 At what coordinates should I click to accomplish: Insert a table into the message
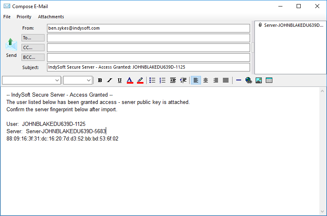269,80
